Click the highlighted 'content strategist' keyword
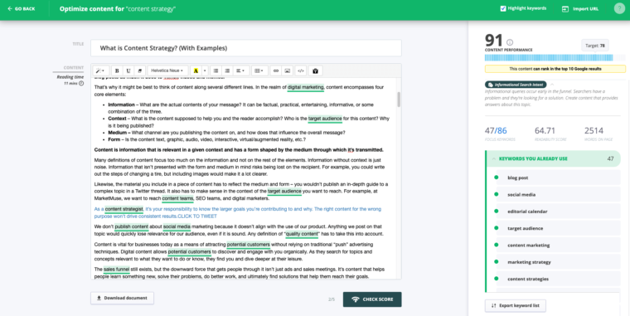 [124, 209]
